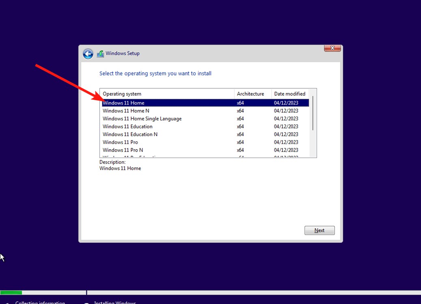Click the Collecting information step indicator
Viewport: 421px width, 304px height.
(x=39, y=302)
